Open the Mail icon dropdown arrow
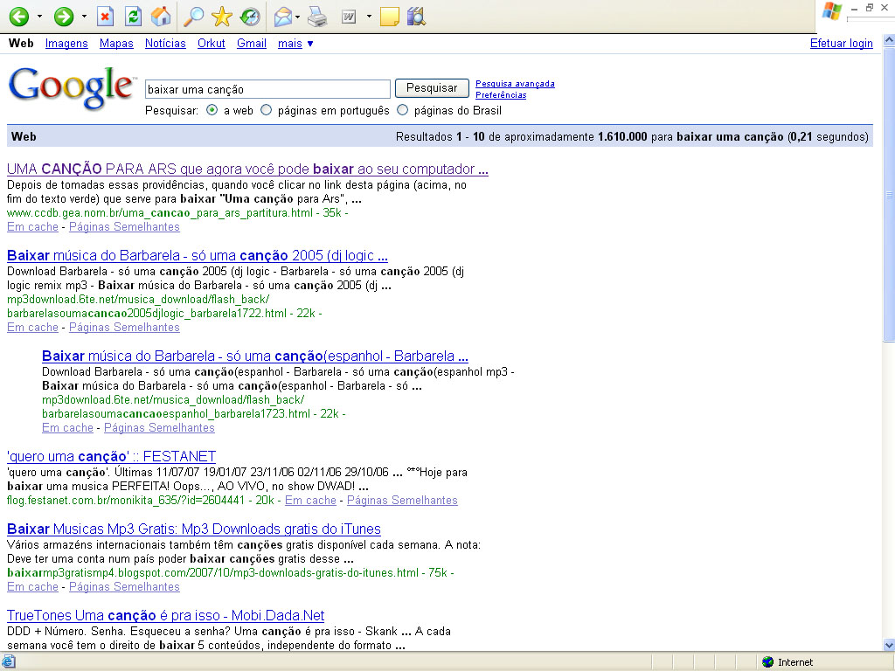The width and height of the screenshot is (895, 671). coord(298,16)
